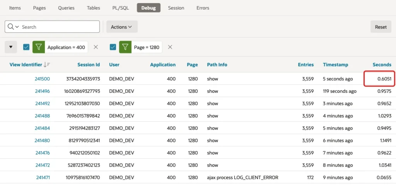Click the green funnel icon for Page filter
The height and width of the screenshot is (185, 396).
[x=125, y=47]
